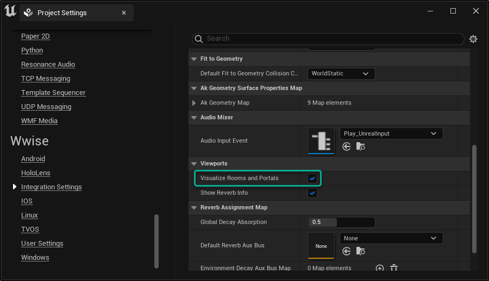This screenshot has width=489, height=281.
Task: Open the Resonance Audio settings page
Action: 48,65
